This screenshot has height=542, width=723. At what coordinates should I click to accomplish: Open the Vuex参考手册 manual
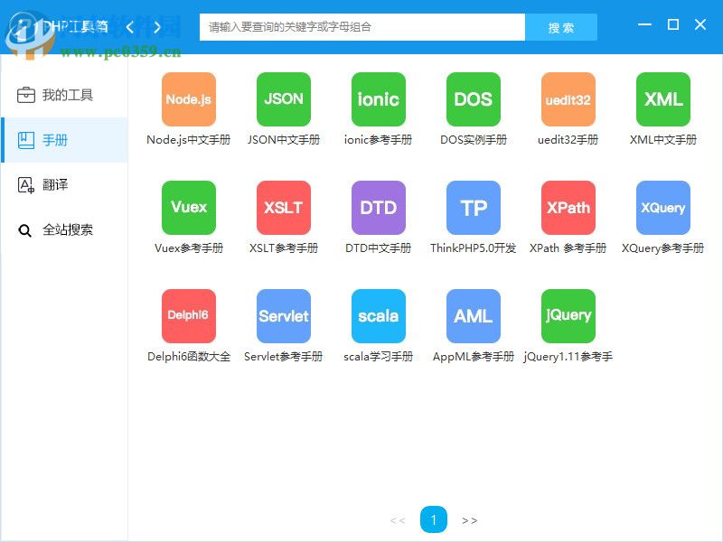click(188, 208)
